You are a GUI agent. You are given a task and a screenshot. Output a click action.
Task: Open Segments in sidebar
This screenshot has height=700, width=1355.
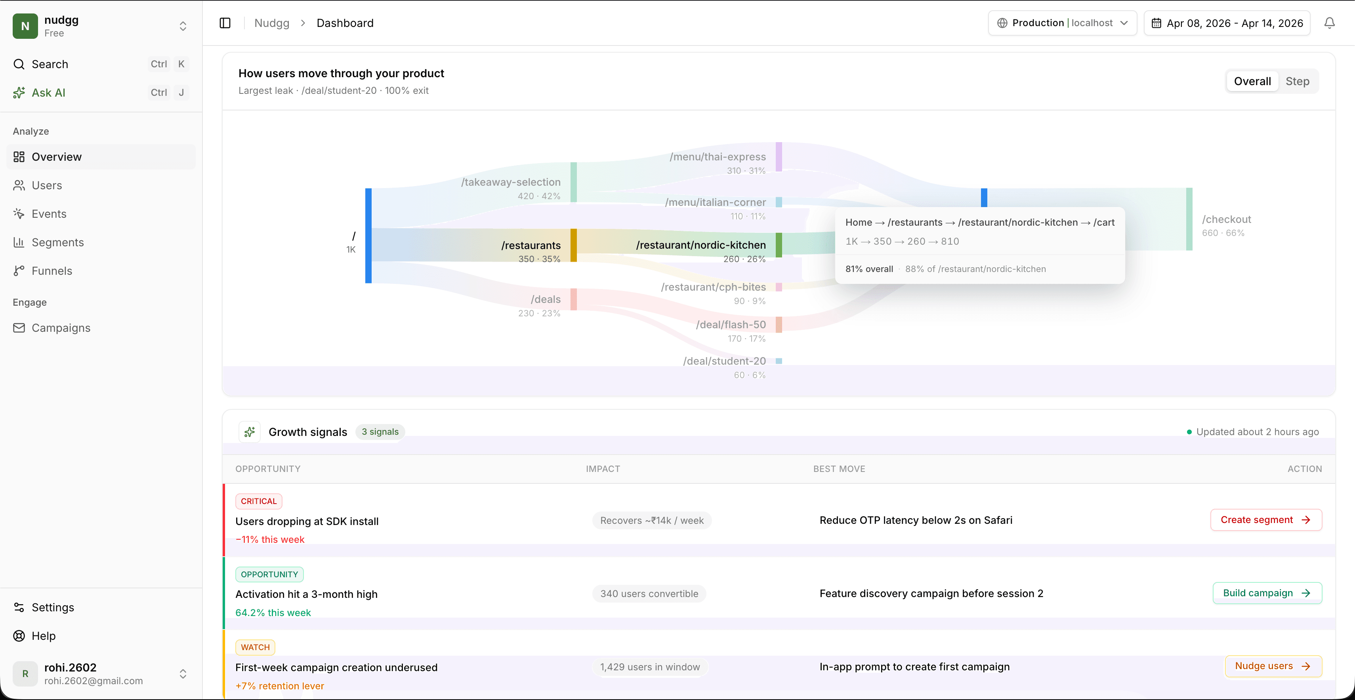[101, 242]
